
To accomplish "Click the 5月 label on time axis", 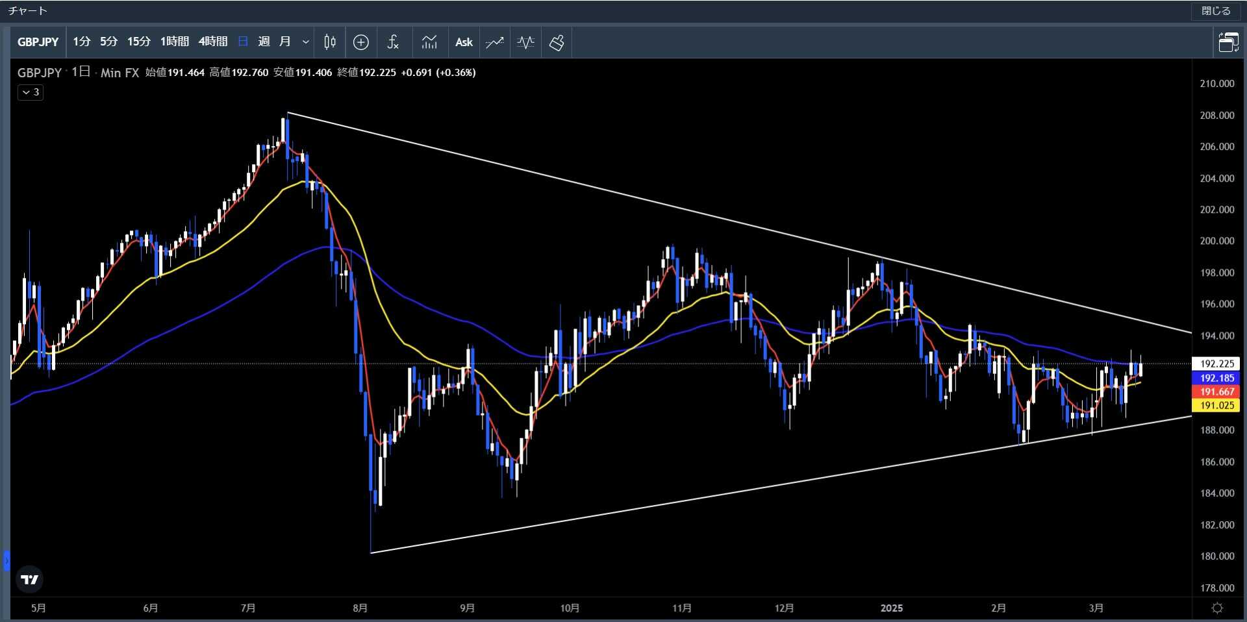I will tap(38, 608).
